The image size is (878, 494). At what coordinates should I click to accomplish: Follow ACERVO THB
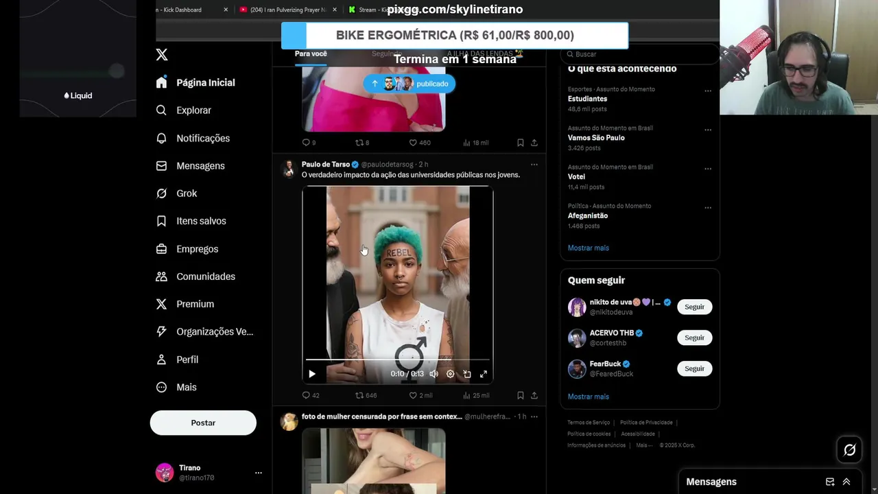[694, 338]
